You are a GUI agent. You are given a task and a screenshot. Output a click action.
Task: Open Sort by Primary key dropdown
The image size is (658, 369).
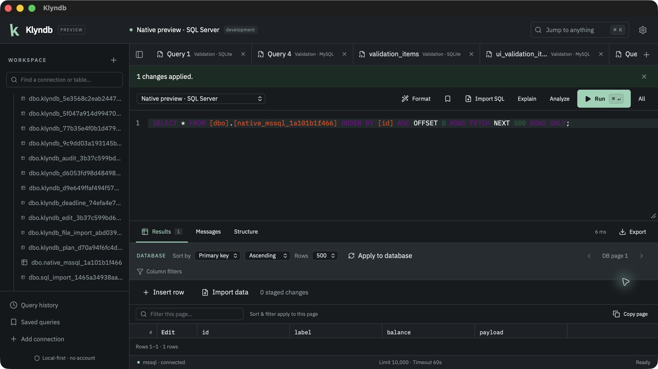[217, 256]
